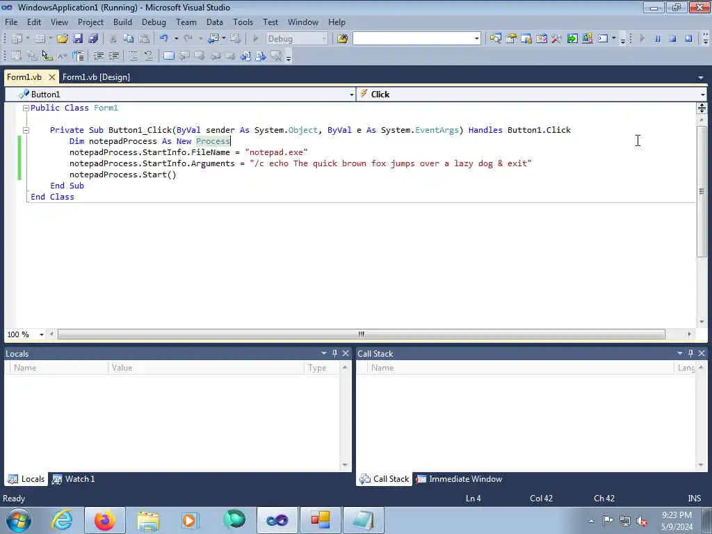The width and height of the screenshot is (712, 534).
Task: Open the Properties Window icon
Action: (511, 39)
